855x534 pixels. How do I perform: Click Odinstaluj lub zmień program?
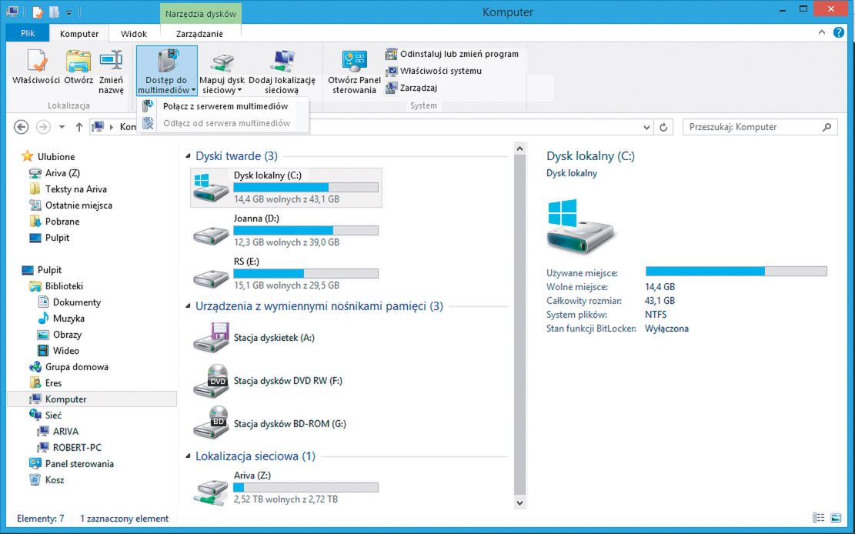click(452, 54)
